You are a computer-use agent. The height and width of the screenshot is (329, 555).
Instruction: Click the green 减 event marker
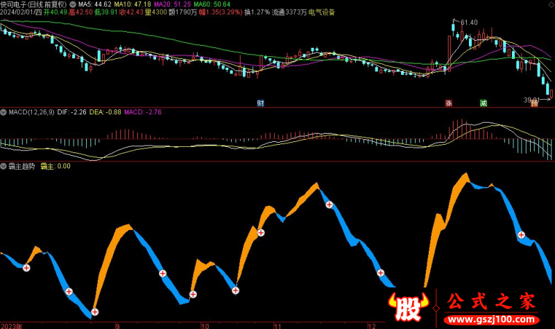click(x=484, y=103)
